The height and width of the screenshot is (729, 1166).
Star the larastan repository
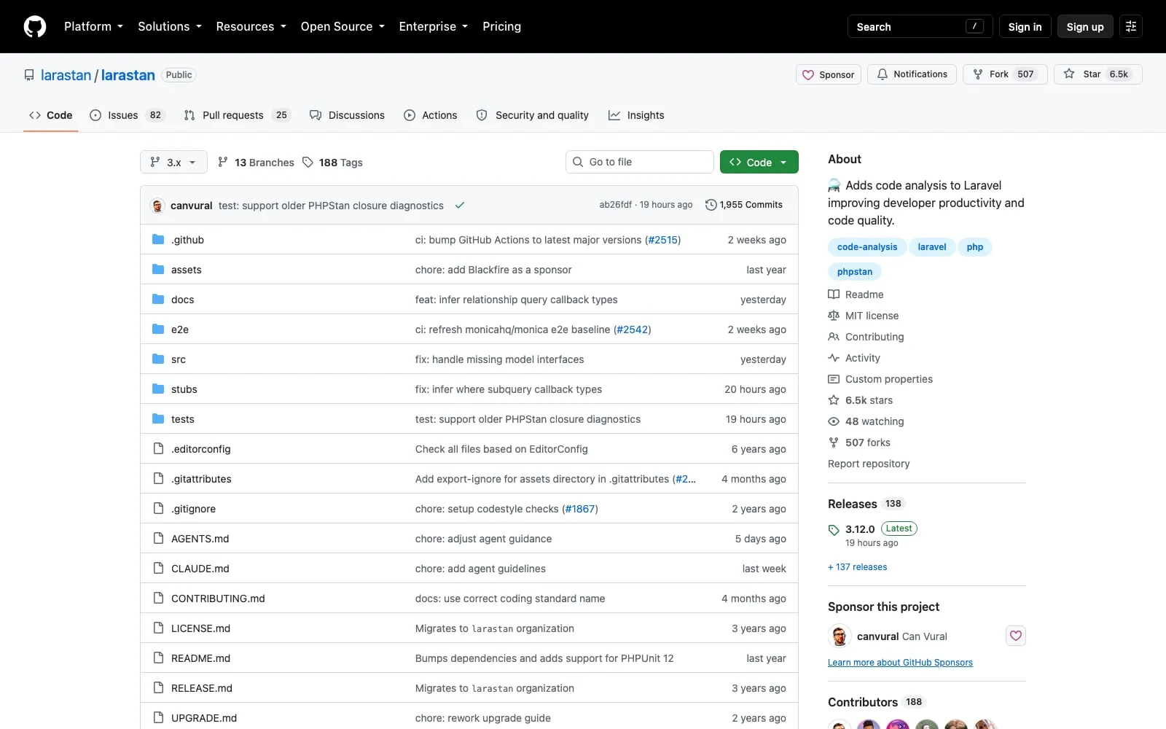[1097, 74]
